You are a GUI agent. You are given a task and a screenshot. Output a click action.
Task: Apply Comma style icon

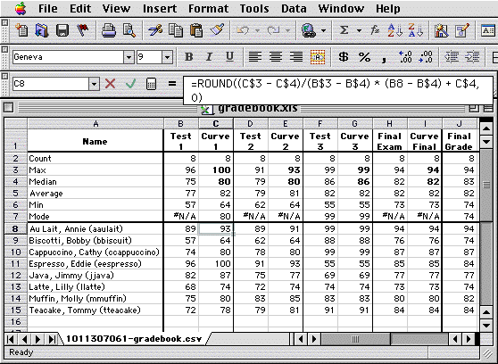click(385, 59)
